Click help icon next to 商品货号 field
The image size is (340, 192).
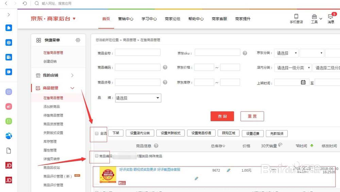click(x=165, y=82)
